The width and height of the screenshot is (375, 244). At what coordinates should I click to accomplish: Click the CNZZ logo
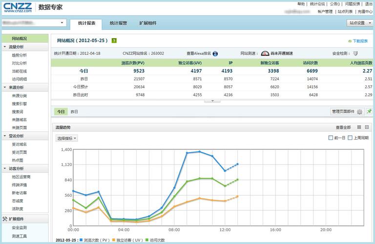click(x=18, y=7)
